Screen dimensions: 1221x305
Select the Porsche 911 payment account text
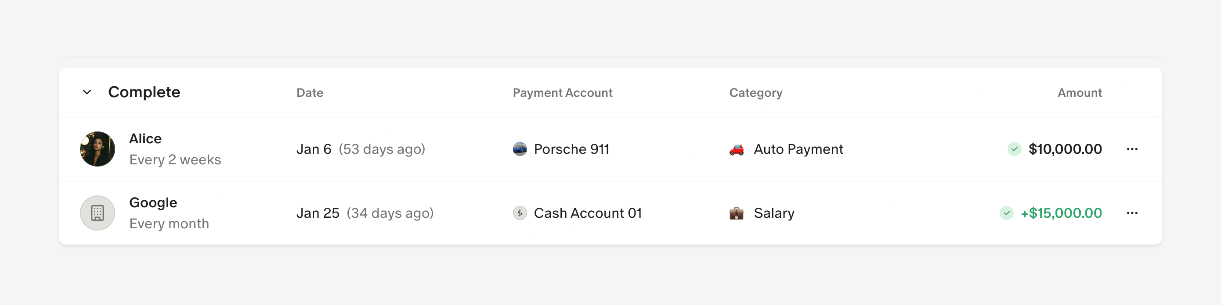(x=572, y=149)
